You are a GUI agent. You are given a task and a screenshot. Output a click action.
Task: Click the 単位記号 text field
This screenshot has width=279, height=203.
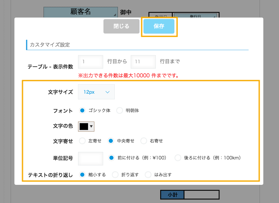(91, 158)
